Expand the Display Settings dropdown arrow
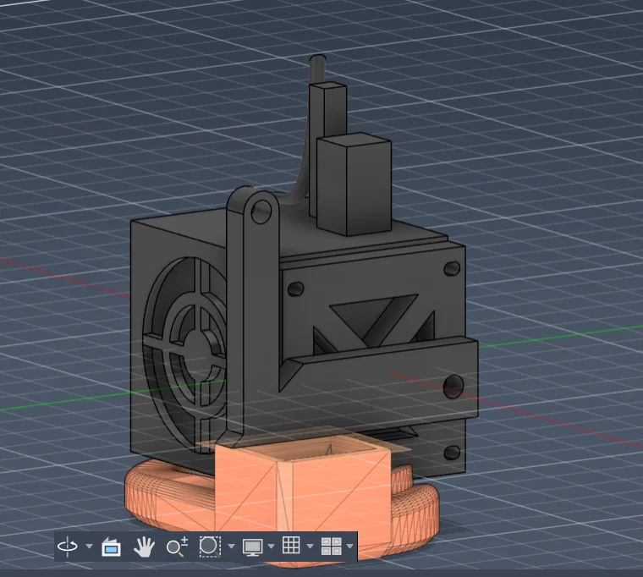 pos(271,547)
